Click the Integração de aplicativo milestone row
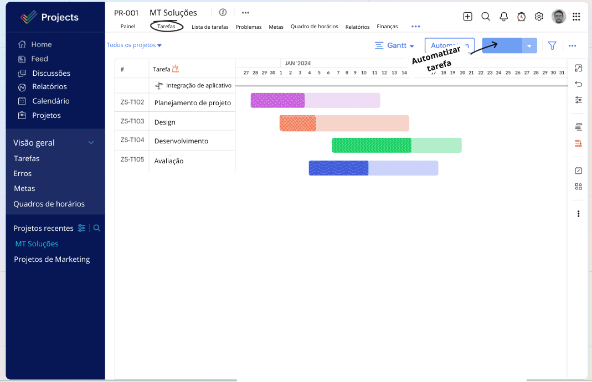592x382 pixels. 193,86
